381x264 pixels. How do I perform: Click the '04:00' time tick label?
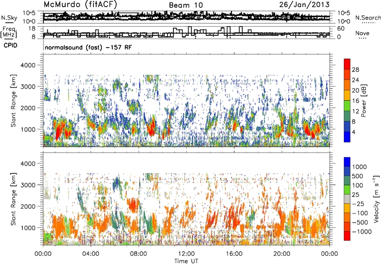pos(90,254)
